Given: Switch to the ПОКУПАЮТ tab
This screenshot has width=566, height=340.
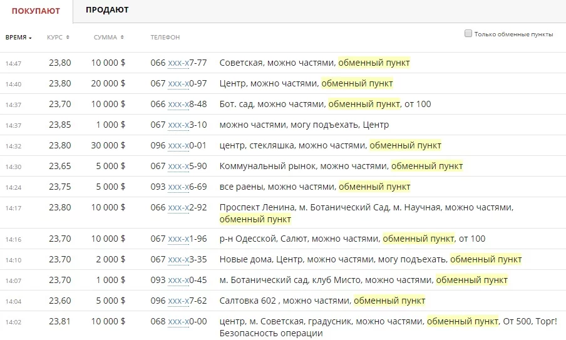Looking at the screenshot, I should 36,11.
